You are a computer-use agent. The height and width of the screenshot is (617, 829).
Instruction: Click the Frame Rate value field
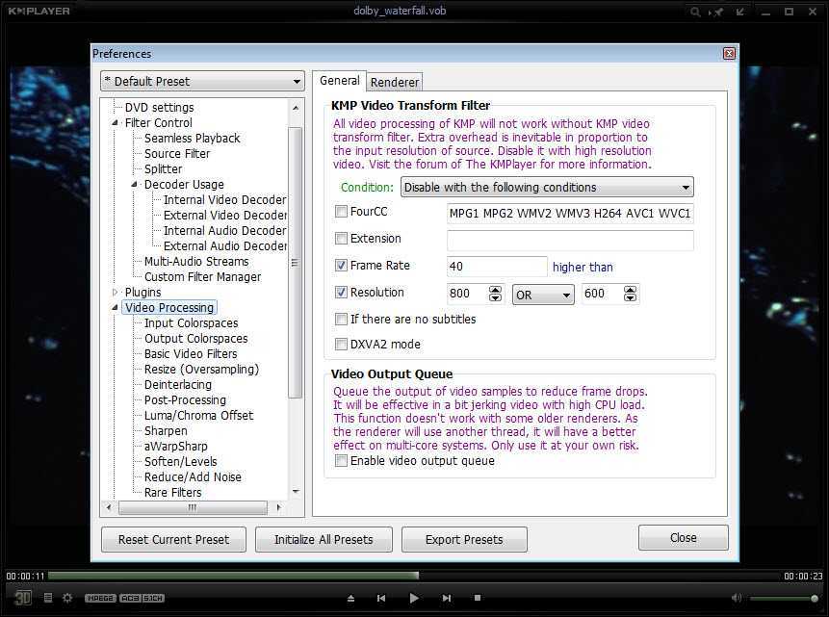(x=497, y=267)
